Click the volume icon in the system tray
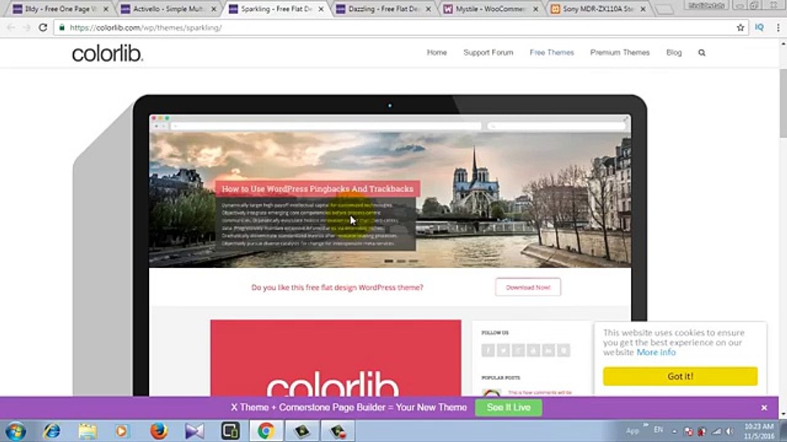787x442 pixels. click(x=729, y=432)
